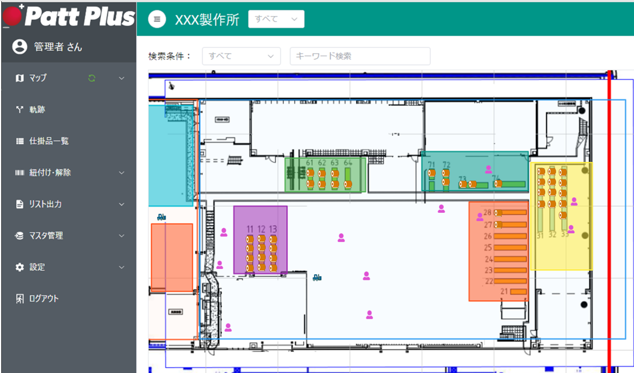Select the 軌跡 trajectory icon in sidebar

[x=21, y=109]
